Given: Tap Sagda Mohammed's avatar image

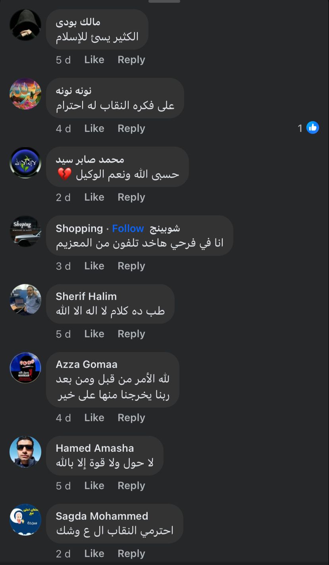Looking at the screenshot, I should coord(25,520).
